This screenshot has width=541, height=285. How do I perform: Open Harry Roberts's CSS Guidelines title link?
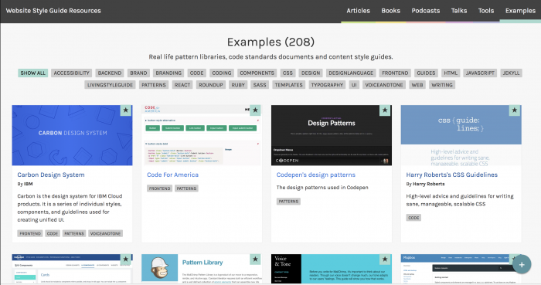pos(451,175)
